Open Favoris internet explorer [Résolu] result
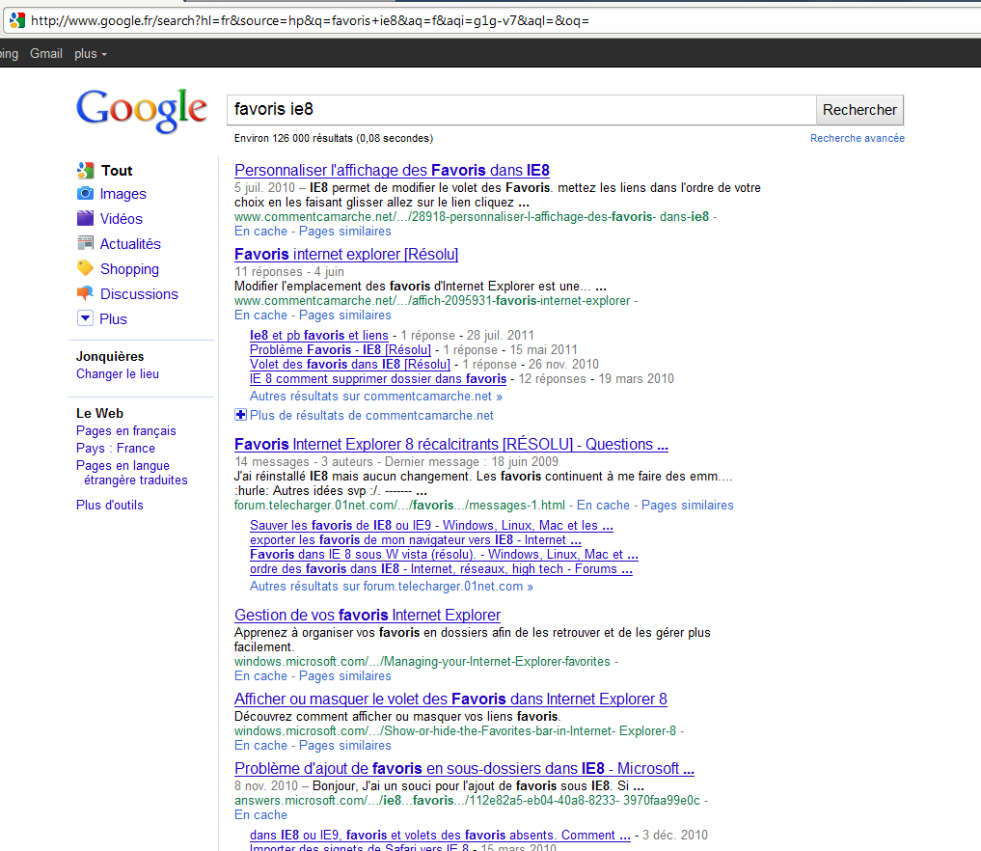981x851 pixels. coord(346,254)
